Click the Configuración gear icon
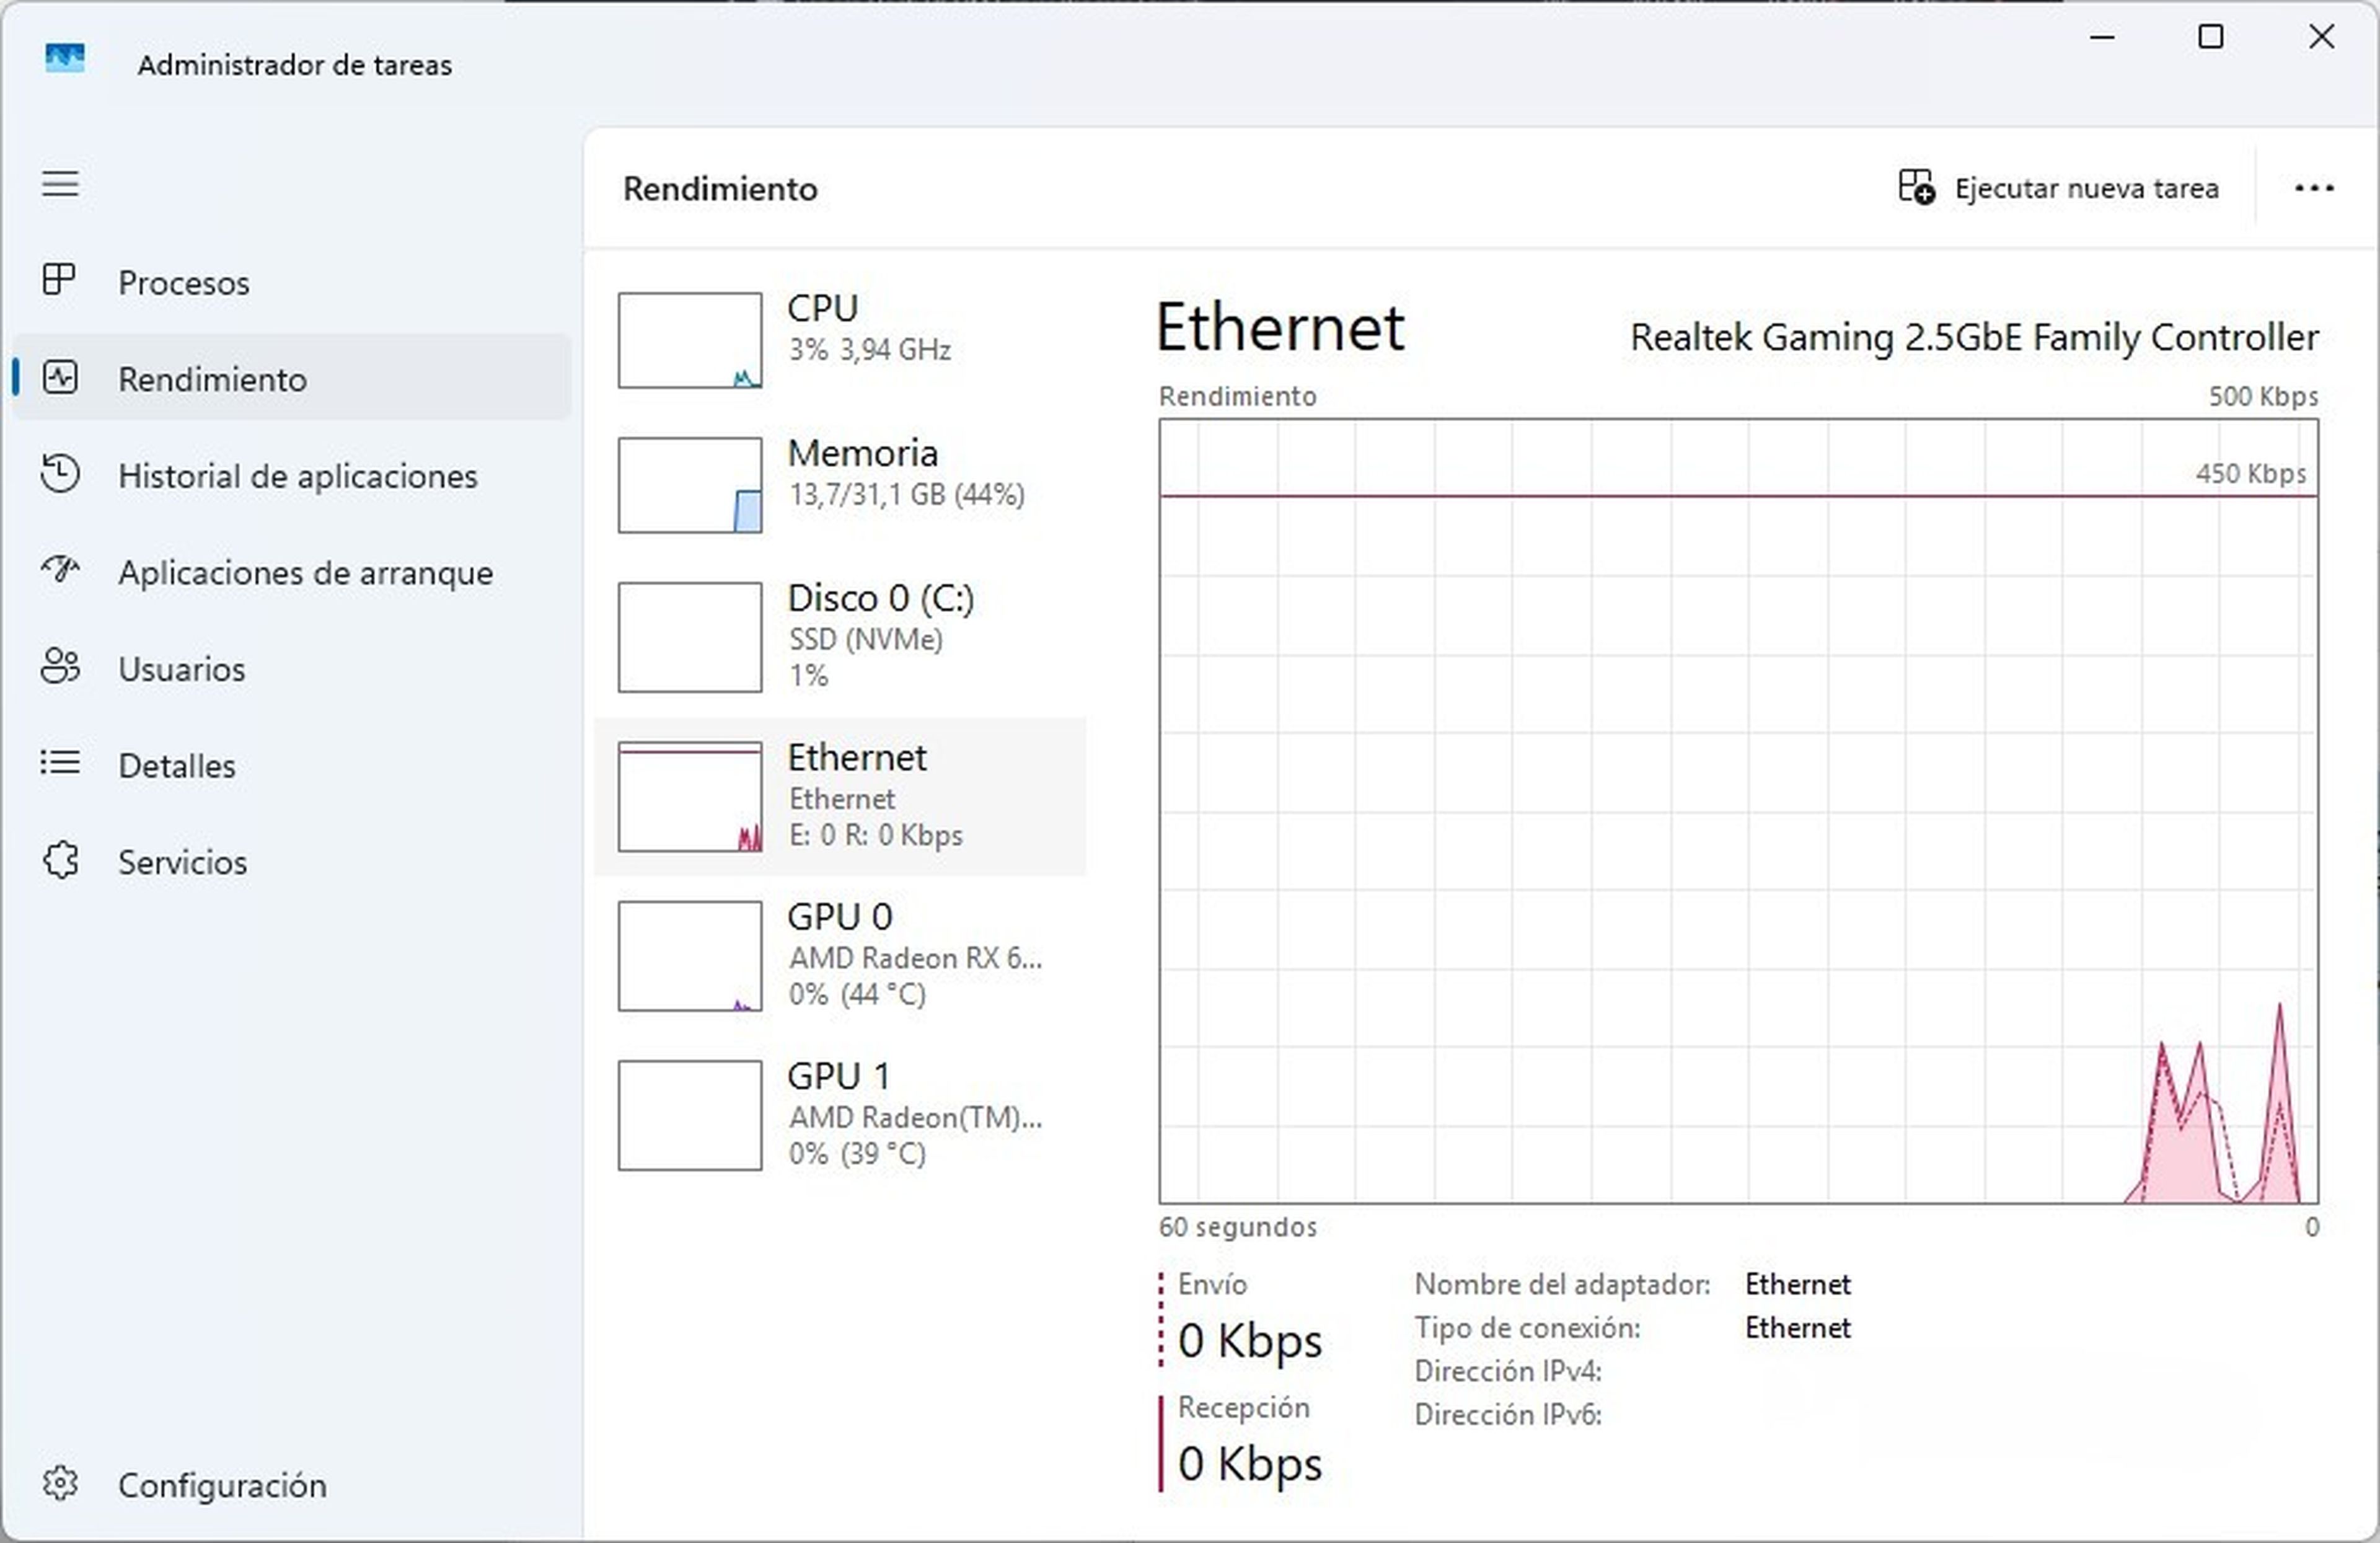Viewport: 2380px width, 1543px height. tap(60, 1483)
